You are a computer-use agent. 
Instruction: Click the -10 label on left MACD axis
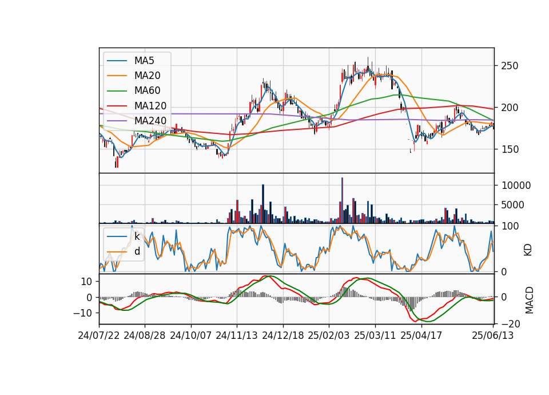tap(82, 313)
